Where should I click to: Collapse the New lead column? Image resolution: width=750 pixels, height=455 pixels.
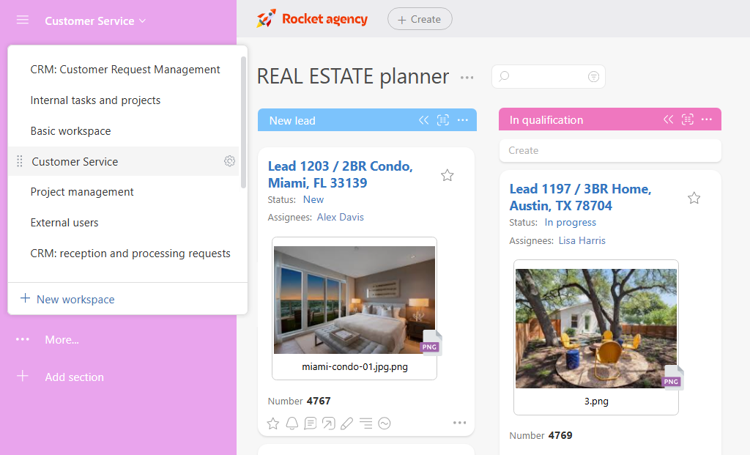424,120
